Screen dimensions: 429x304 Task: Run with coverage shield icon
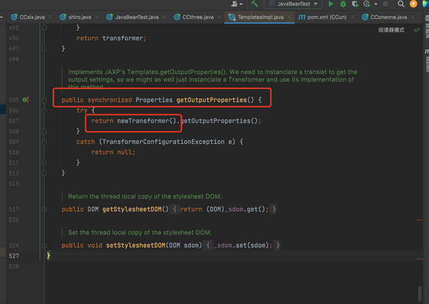point(355,4)
